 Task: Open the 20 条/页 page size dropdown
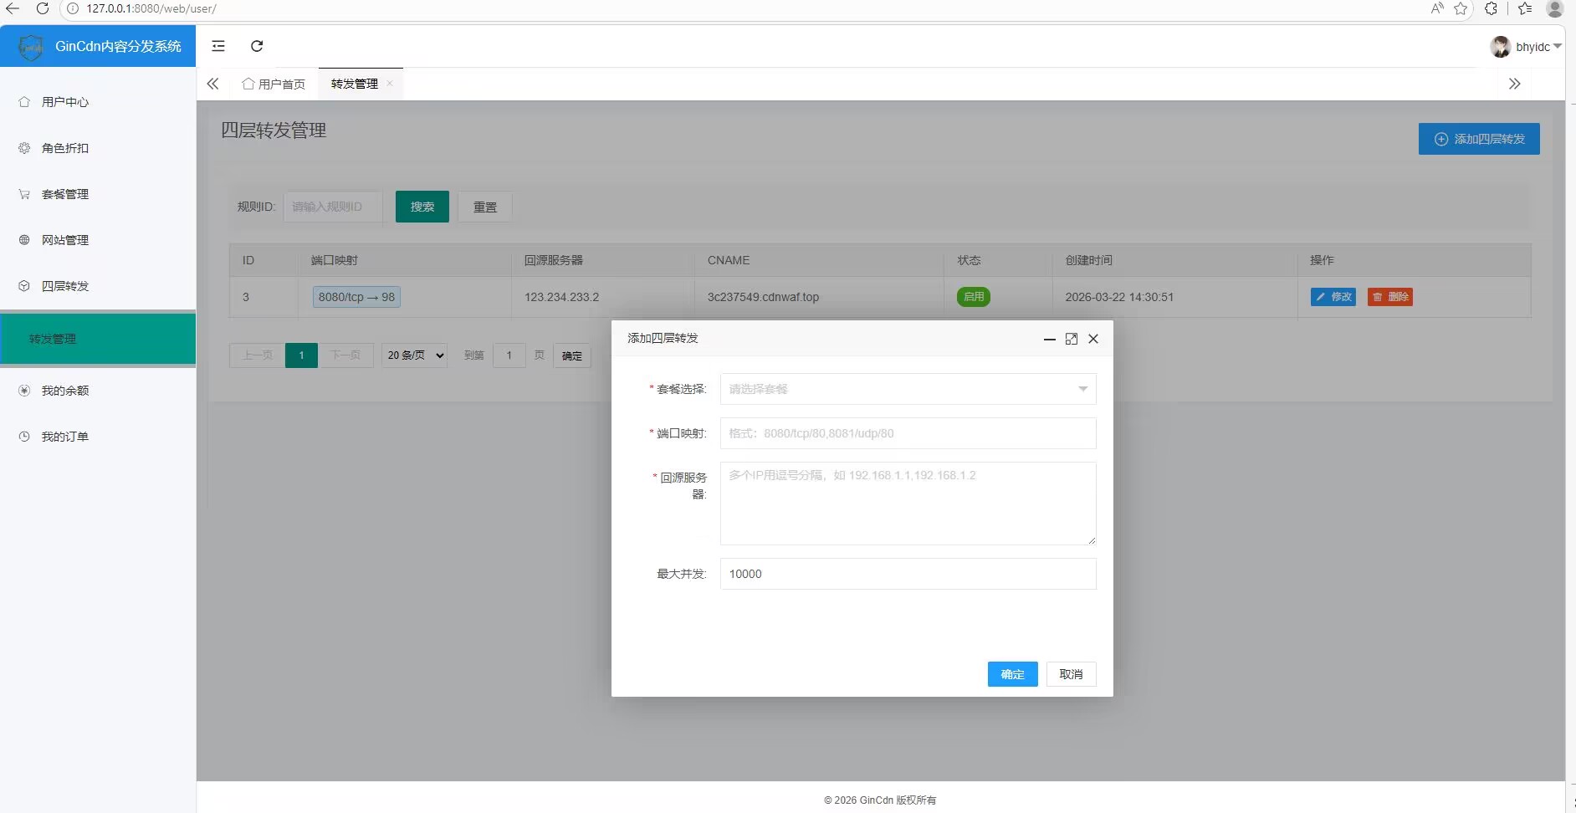coord(415,355)
